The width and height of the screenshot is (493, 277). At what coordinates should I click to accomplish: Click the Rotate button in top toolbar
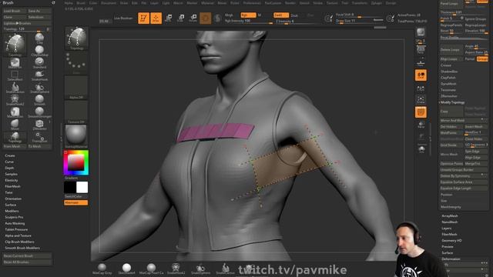[x=193, y=18]
